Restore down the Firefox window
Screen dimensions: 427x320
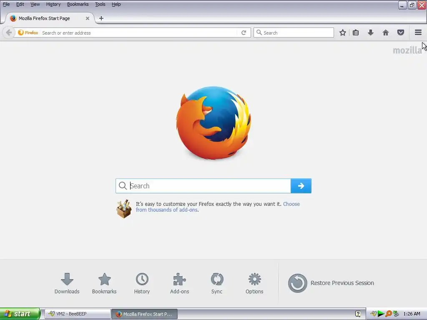coord(412,5)
